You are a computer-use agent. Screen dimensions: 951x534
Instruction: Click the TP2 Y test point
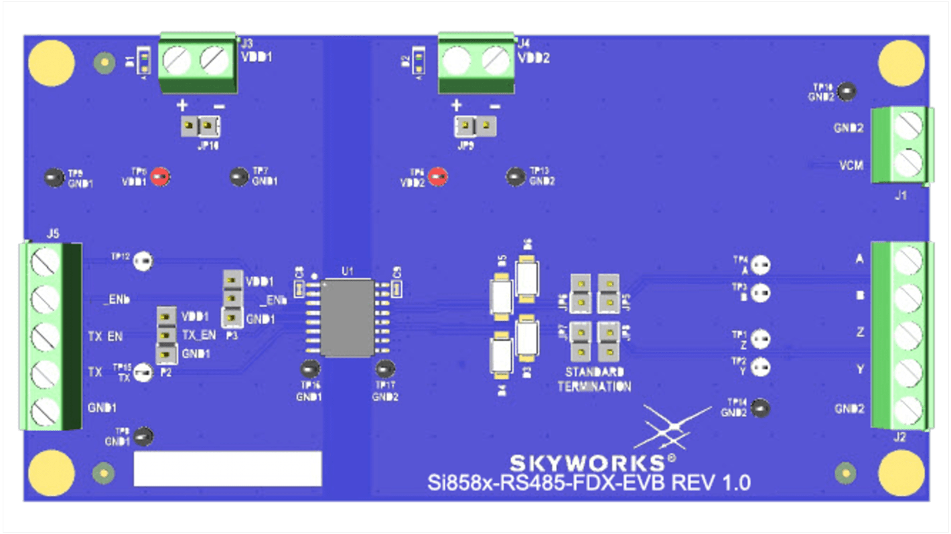759,367
